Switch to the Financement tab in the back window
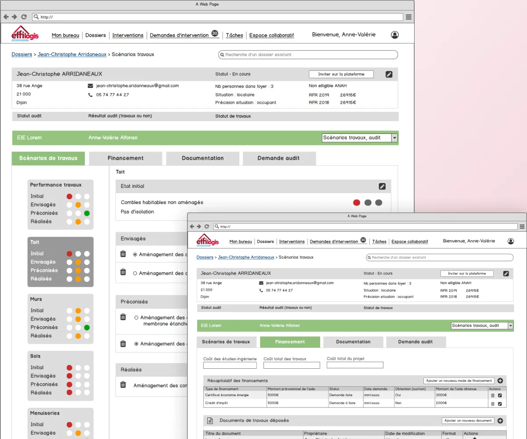This screenshot has height=439, width=527. 126,158
